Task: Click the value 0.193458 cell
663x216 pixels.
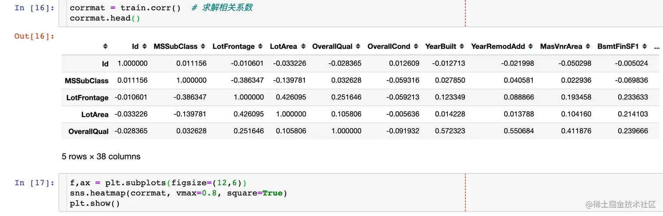Action: coord(576,97)
